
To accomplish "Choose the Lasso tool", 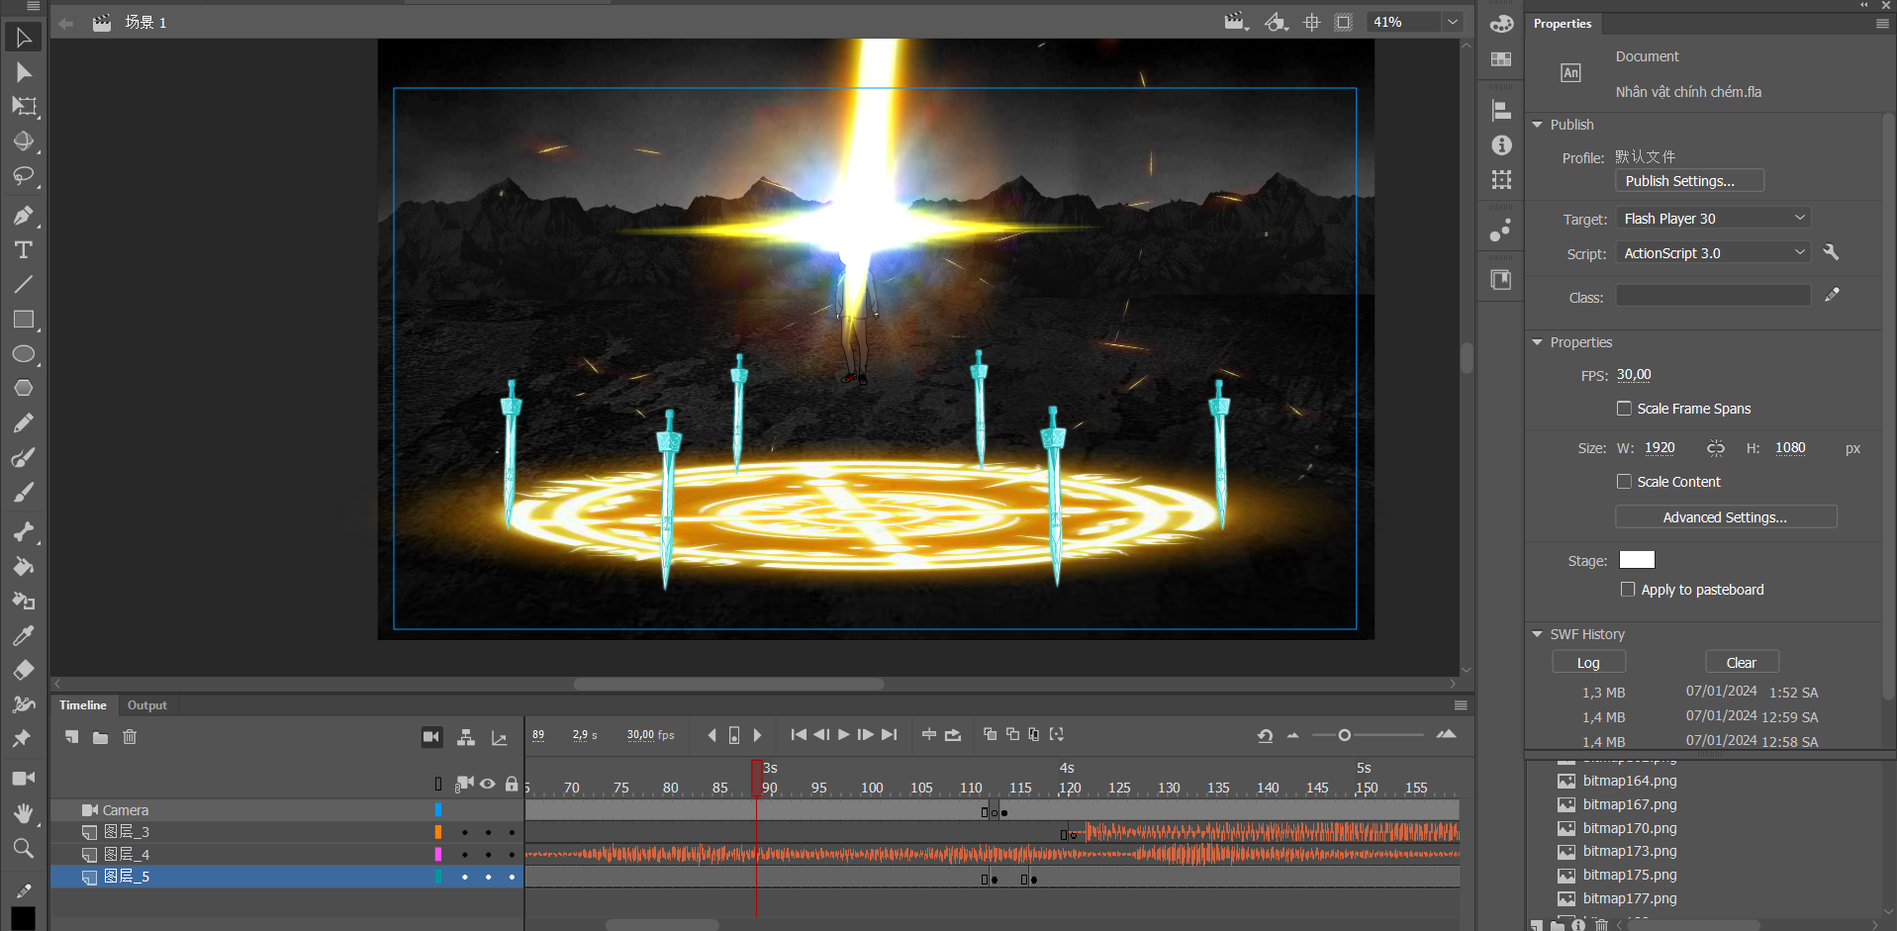I will [x=23, y=176].
